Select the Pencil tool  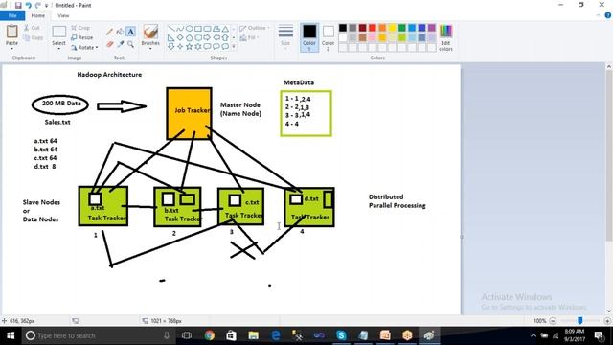pyautogui.click(x=110, y=32)
